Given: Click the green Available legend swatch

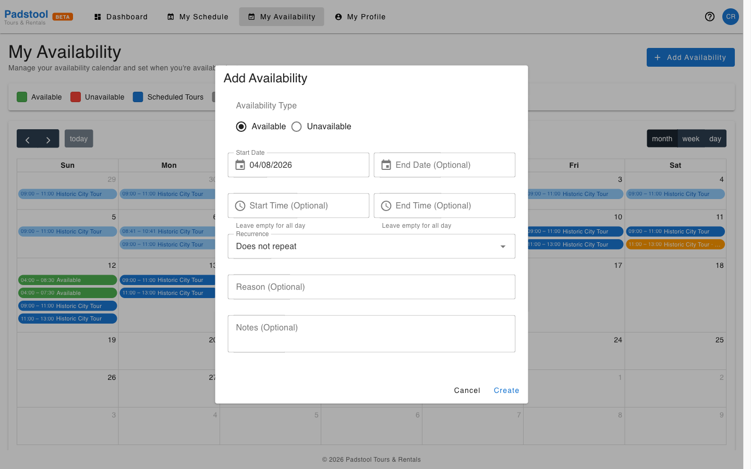Looking at the screenshot, I should click(22, 97).
